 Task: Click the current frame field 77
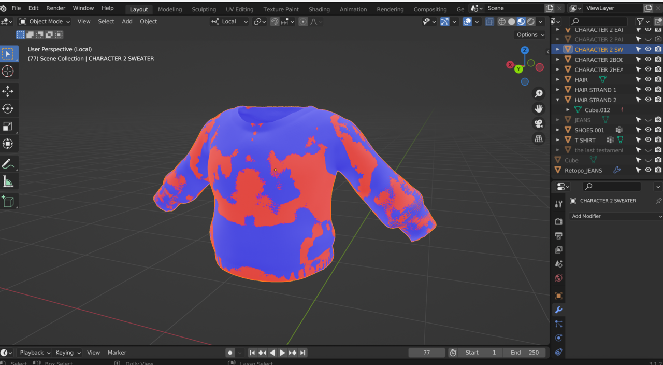tap(427, 353)
